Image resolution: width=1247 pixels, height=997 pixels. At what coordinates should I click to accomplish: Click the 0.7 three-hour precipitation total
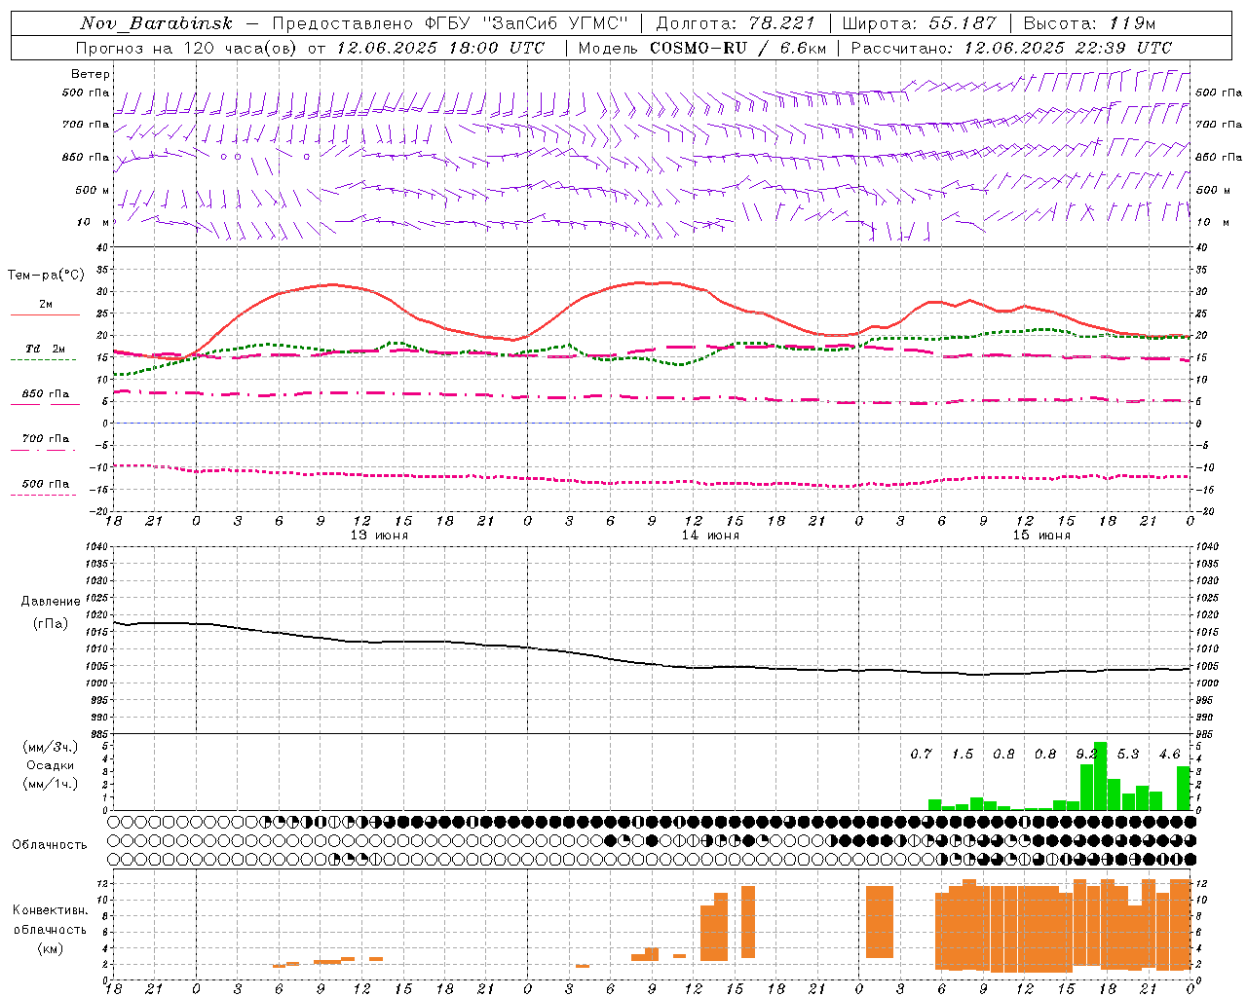(x=921, y=755)
